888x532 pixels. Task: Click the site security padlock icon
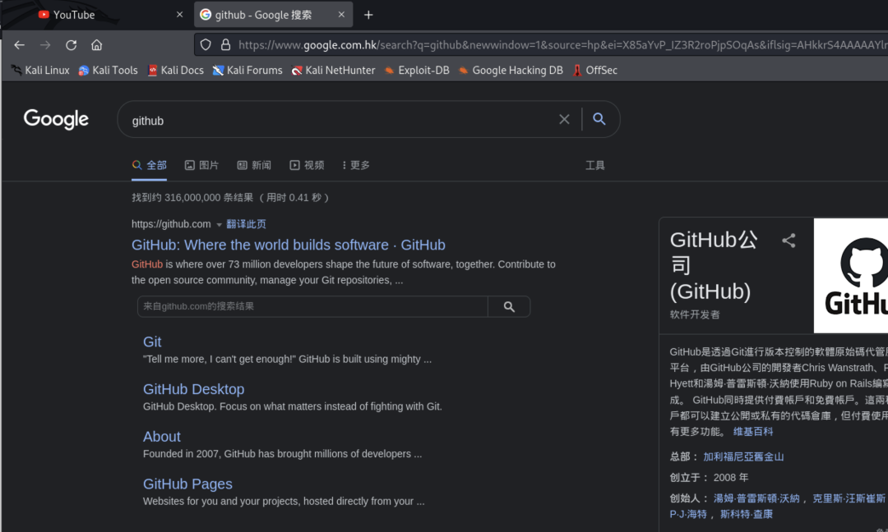pyautogui.click(x=225, y=44)
